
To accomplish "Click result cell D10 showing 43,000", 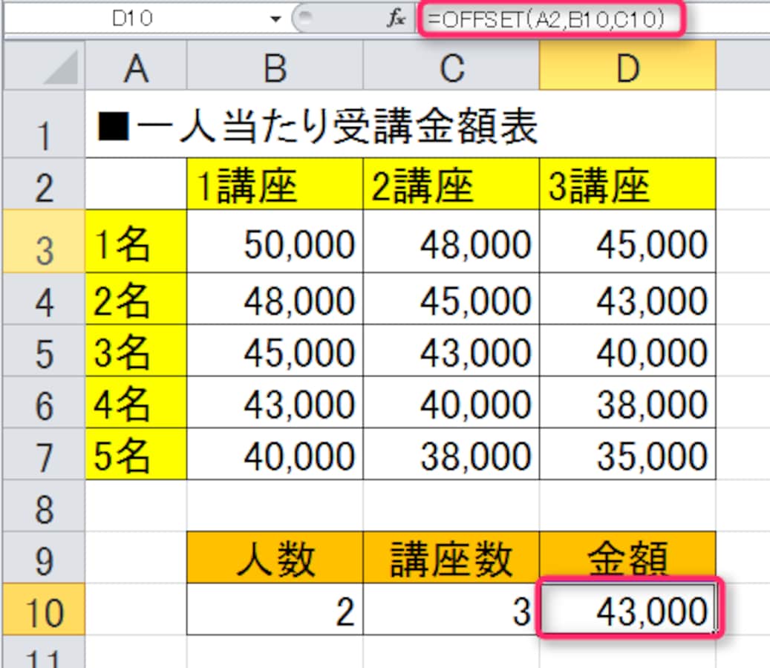I will pyautogui.click(x=627, y=609).
